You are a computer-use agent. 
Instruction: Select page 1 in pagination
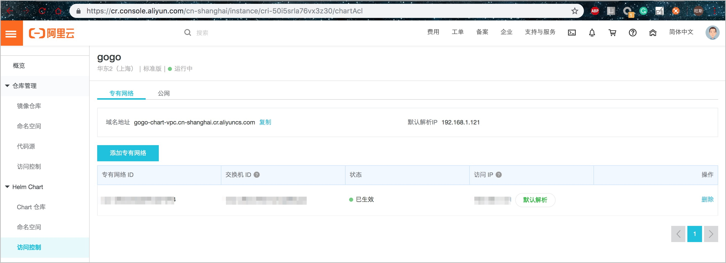(x=694, y=234)
